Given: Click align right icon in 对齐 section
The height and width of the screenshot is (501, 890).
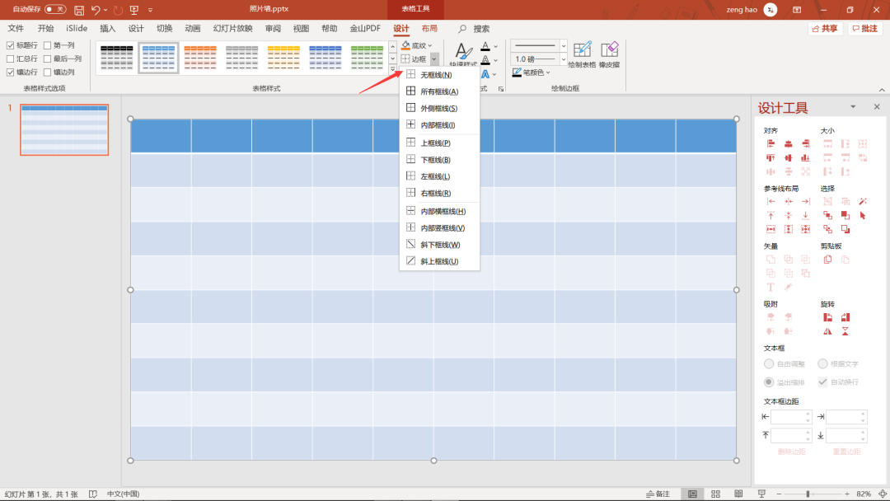Looking at the screenshot, I should click(x=805, y=144).
